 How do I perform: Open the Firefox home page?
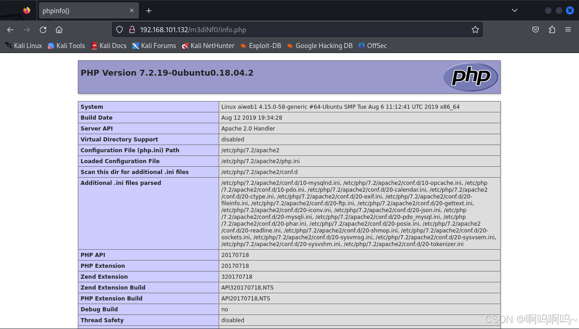point(59,29)
